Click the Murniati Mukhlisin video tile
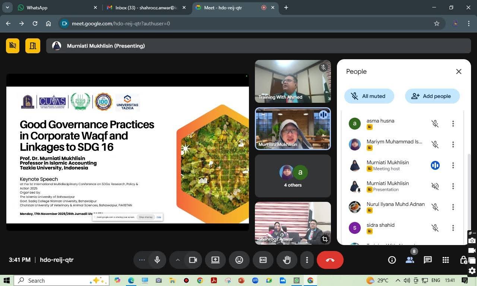The height and width of the screenshot is (286, 477). 293,129
